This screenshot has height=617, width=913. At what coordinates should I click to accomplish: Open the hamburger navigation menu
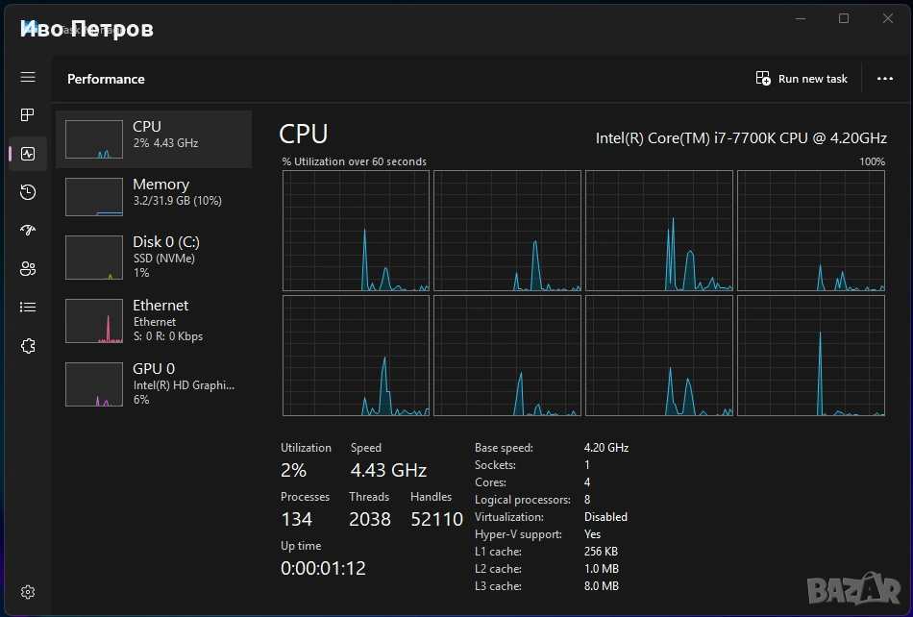28,77
